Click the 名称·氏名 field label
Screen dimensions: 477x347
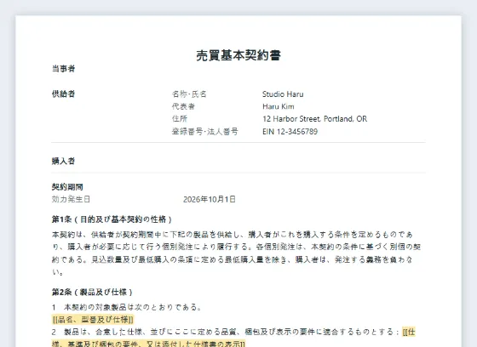pos(189,94)
